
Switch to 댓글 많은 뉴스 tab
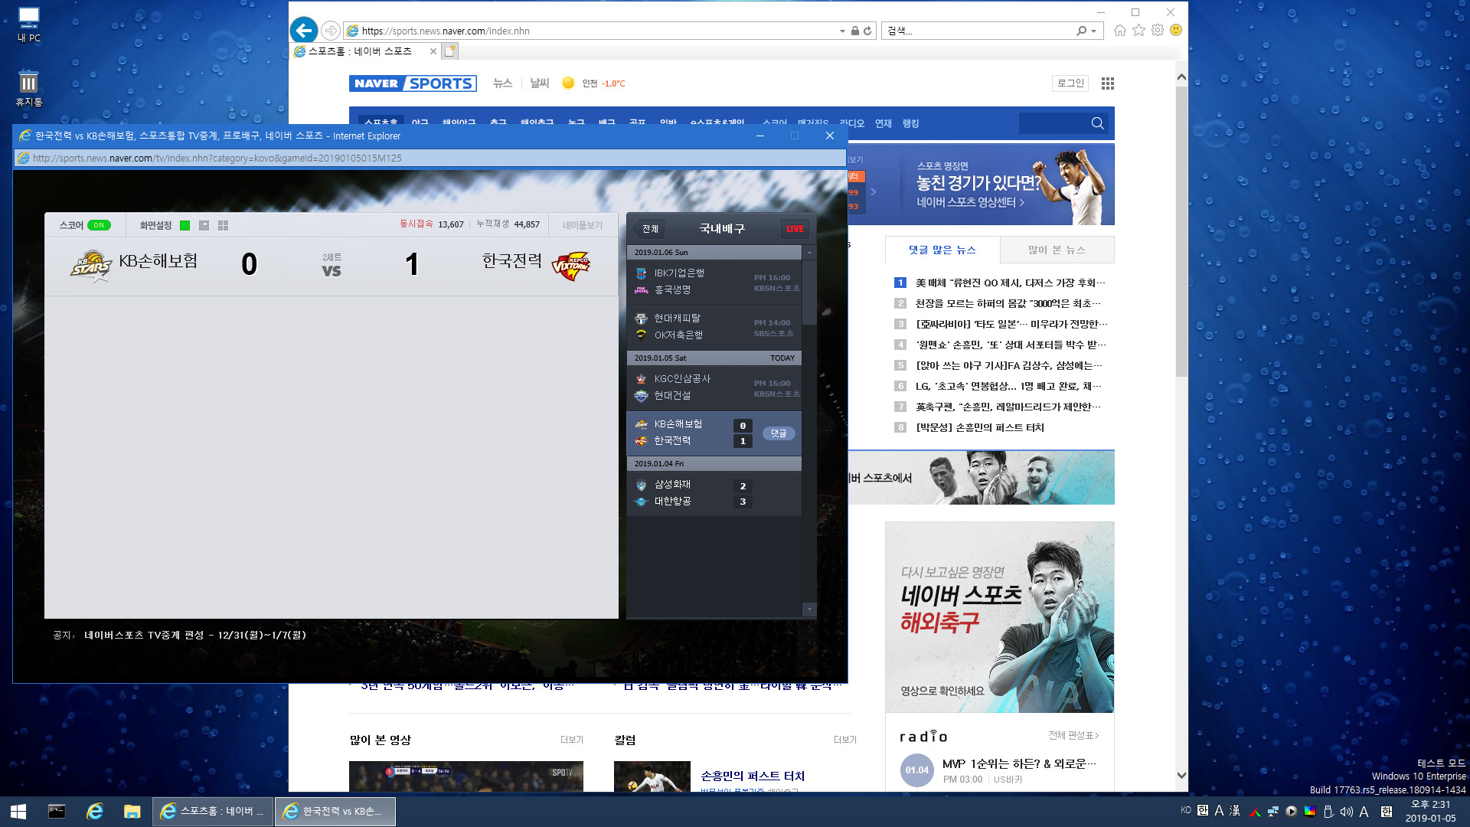(x=942, y=250)
